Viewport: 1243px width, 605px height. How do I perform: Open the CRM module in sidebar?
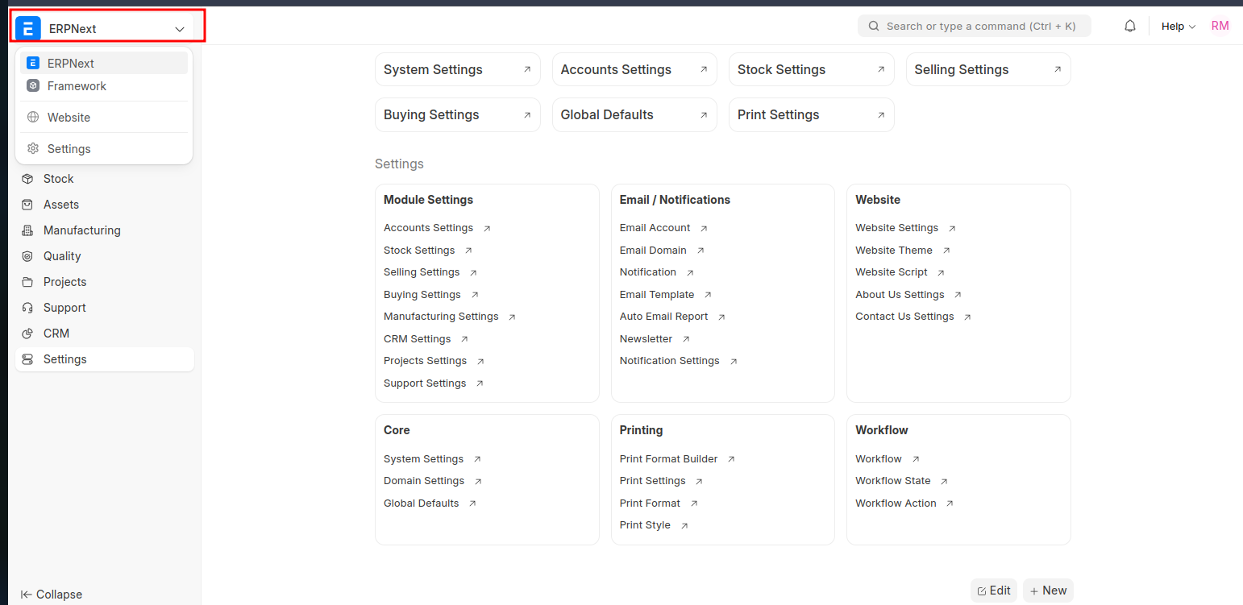point(105,334)
